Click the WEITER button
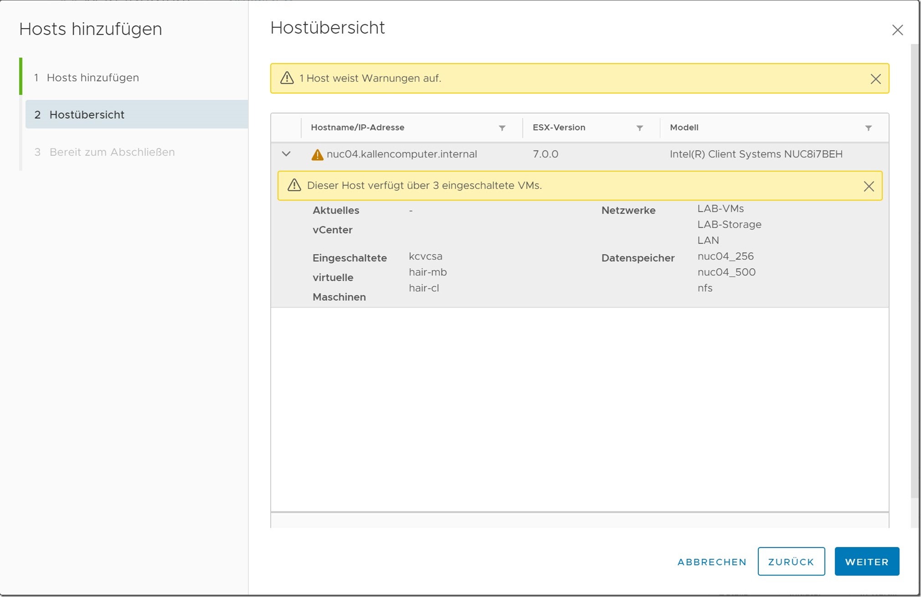The height and width of the screenshot is (597, 921). click(x=867, y=562)
